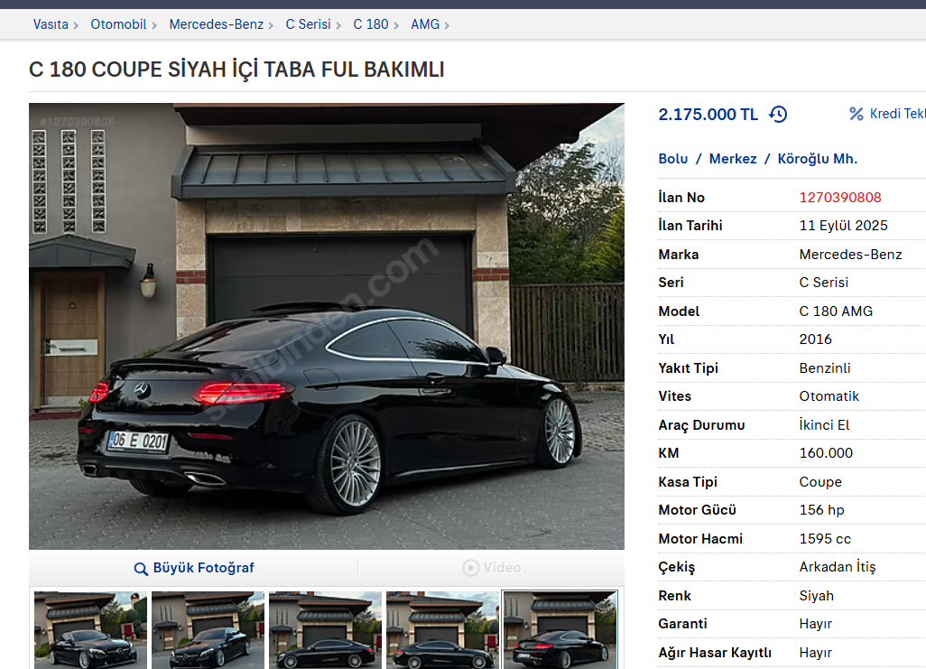Select the fourth thumbnail, rear three-quarter view

443,630
